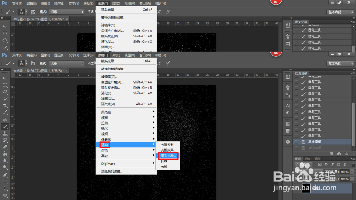Screen dimensions: 356x200
Task: Open the 3D cube panel icon
Action: pyautogui.click(x=288, y=142)
